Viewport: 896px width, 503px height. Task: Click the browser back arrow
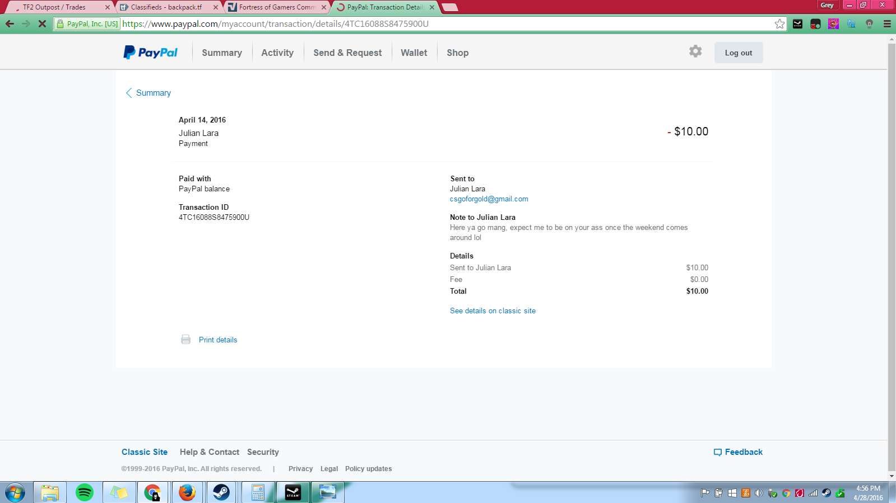pyautogui.click(x=10, y=23)
